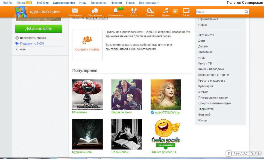Open Шедевры фото group thumbnail
Viewport: 264px width, 159px height.
click(x=127, y=94)
